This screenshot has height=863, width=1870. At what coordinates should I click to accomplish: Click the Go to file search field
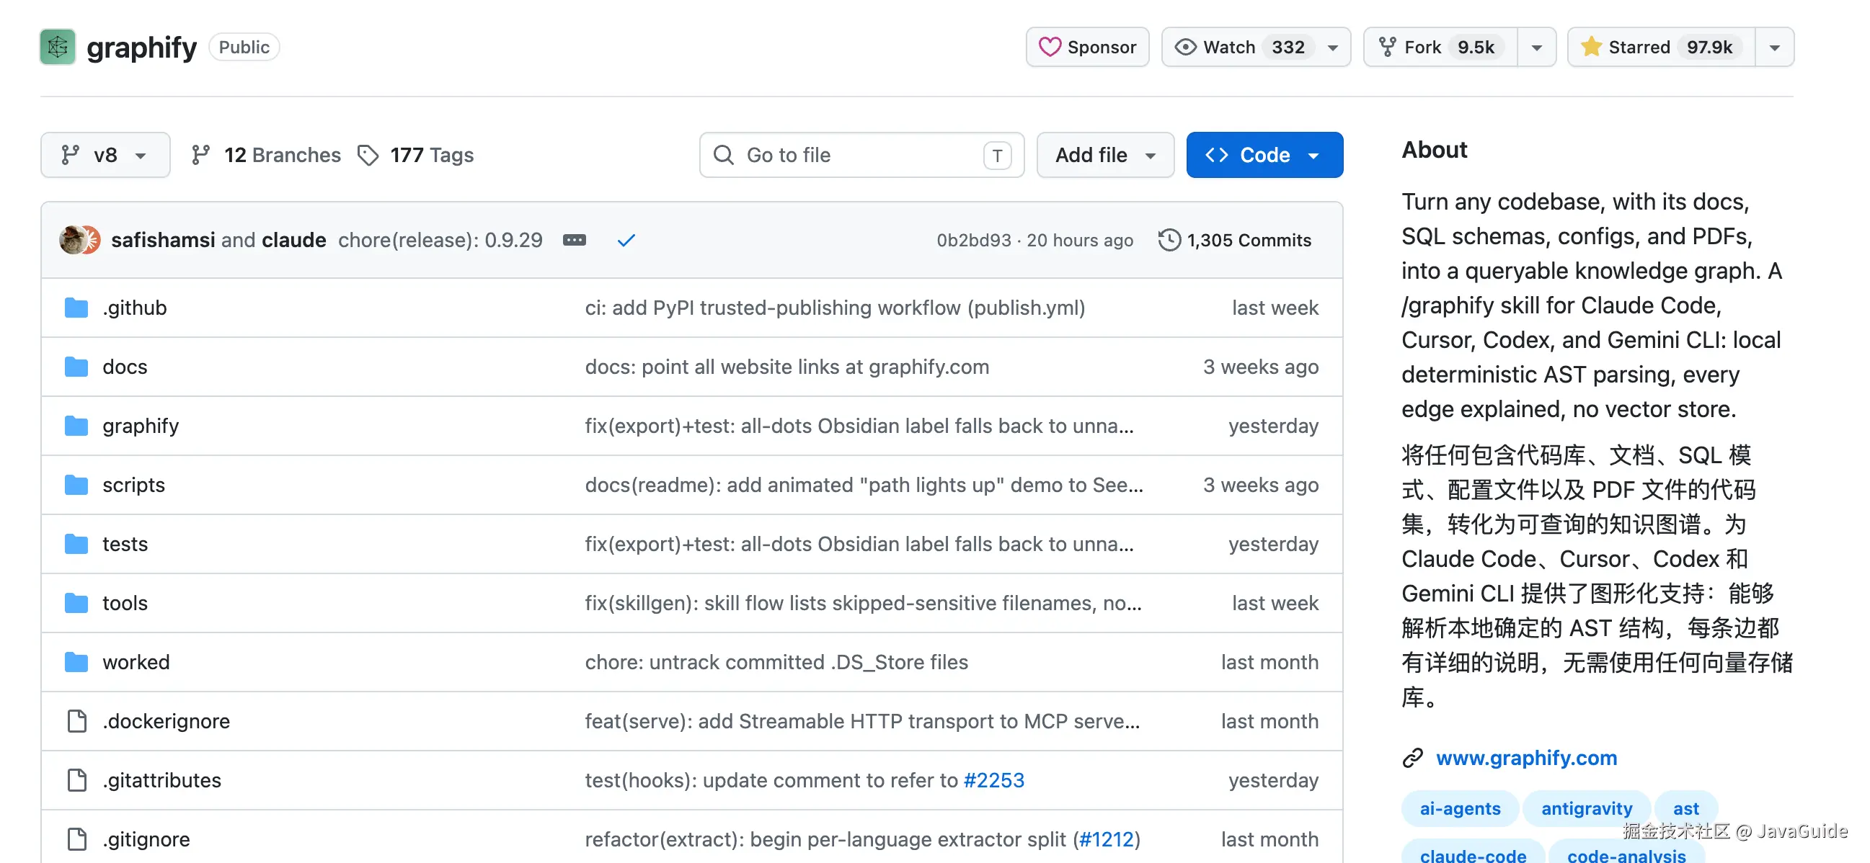[x=861, y=154]
